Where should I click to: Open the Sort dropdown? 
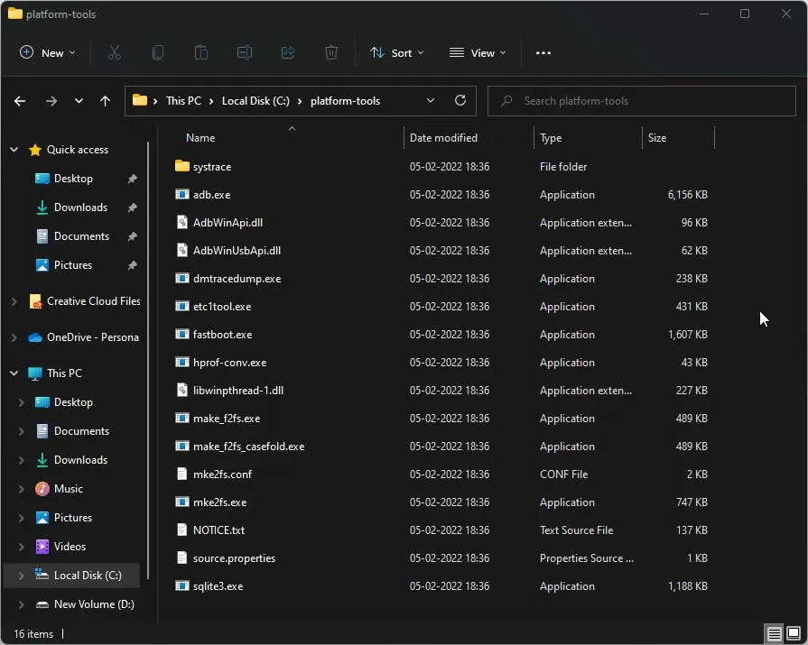pos(397,52)
